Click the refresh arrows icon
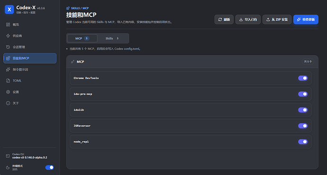The image size is (327, 175). (220, 19)
